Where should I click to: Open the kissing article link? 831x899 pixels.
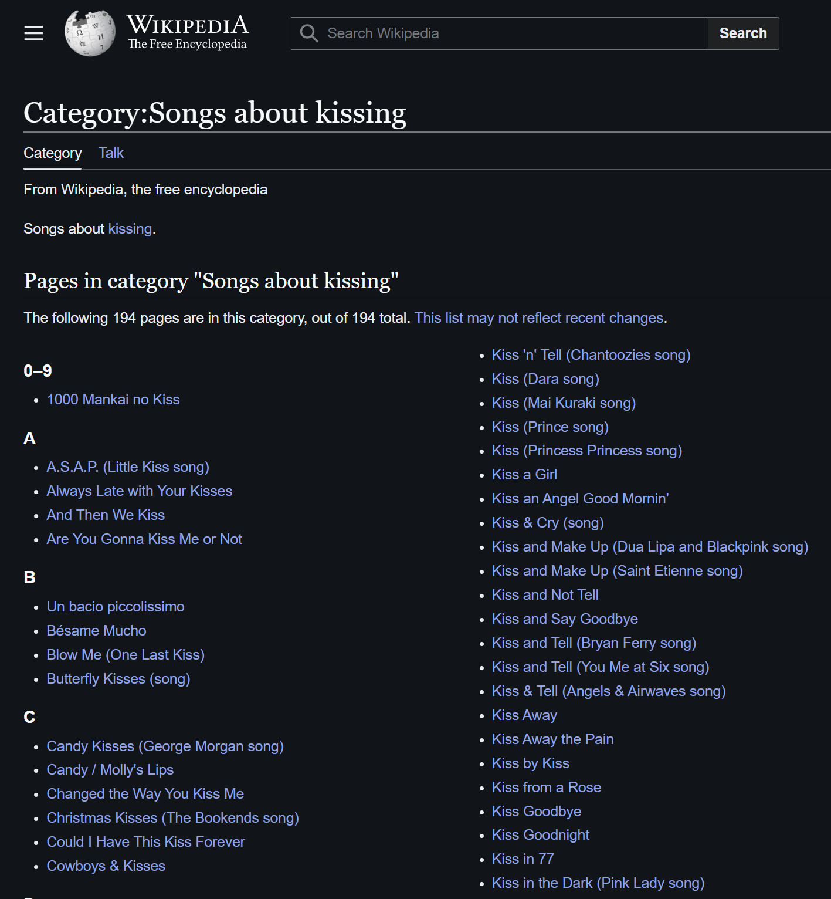pyautogui.click(x=130, y=229)
